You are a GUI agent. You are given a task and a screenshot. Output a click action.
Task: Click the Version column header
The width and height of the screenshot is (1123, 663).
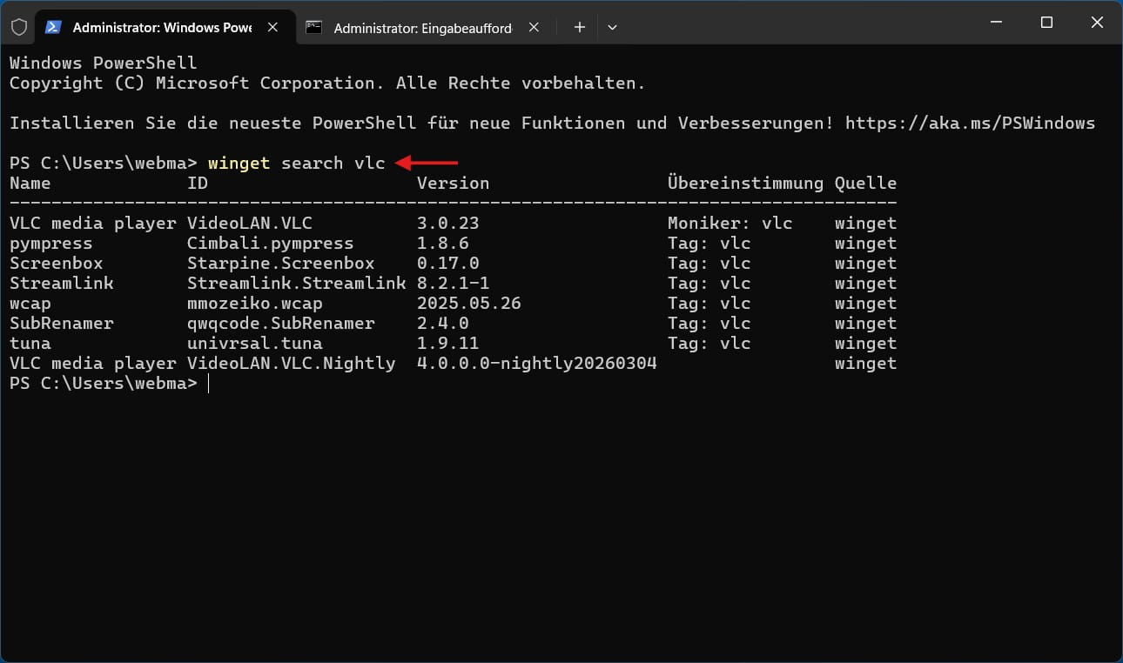(453, 183)
